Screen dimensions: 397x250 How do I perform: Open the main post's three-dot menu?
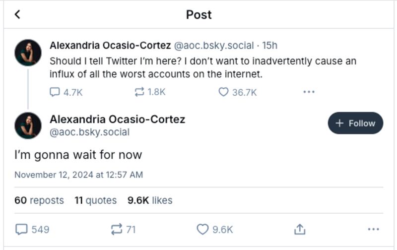[x=373, y=229]
